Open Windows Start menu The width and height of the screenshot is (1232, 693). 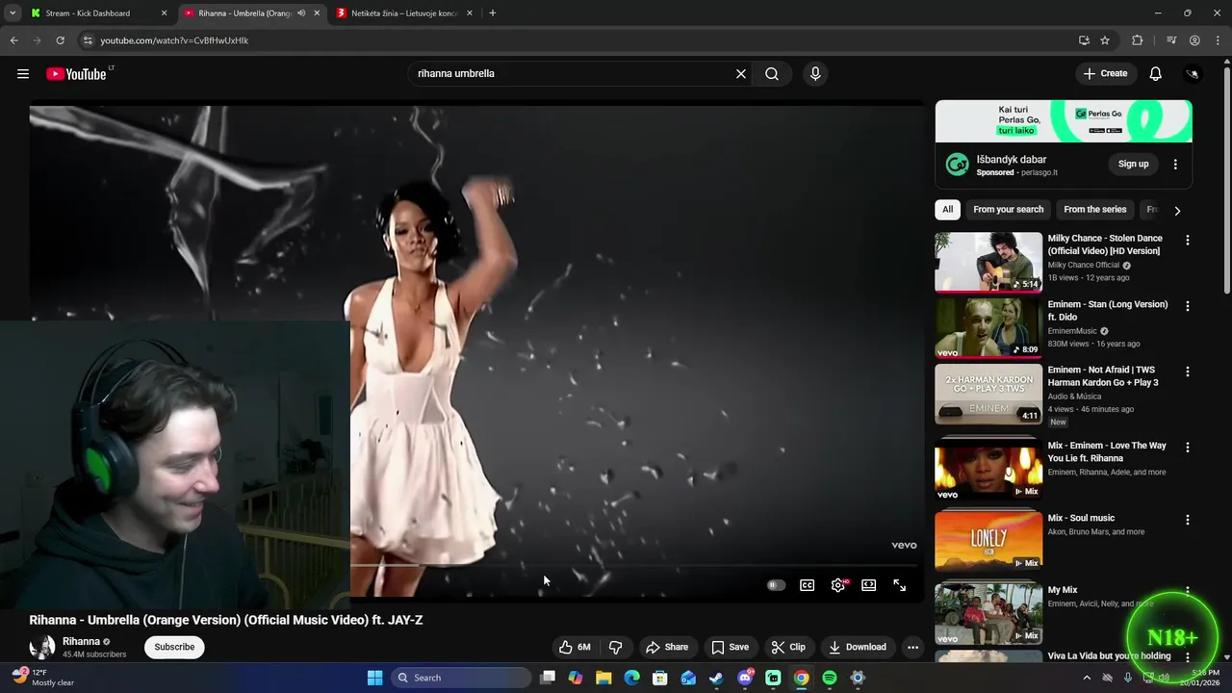click(374, 678)
